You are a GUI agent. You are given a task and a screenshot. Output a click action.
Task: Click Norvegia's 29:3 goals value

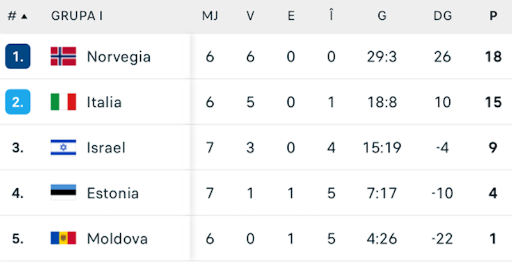coord(382,56)
